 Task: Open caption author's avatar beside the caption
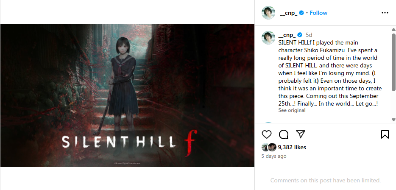tap(268, 38)
